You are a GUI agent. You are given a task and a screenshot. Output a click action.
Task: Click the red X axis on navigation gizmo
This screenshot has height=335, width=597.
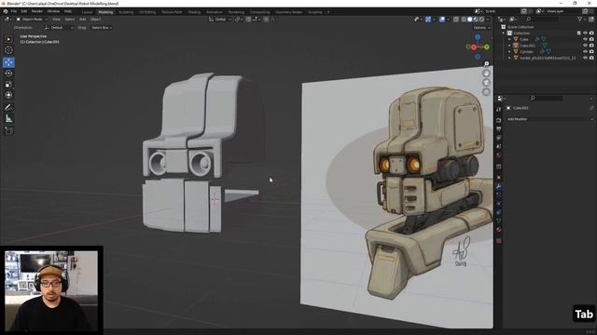(x=474, y=47)
